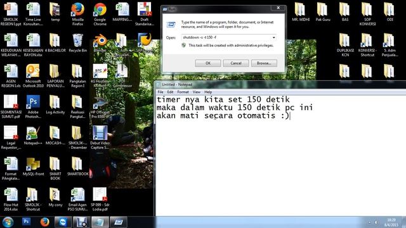Open the Notepad File menu
This screenshot has height=228, width=406.
[160, 92]
